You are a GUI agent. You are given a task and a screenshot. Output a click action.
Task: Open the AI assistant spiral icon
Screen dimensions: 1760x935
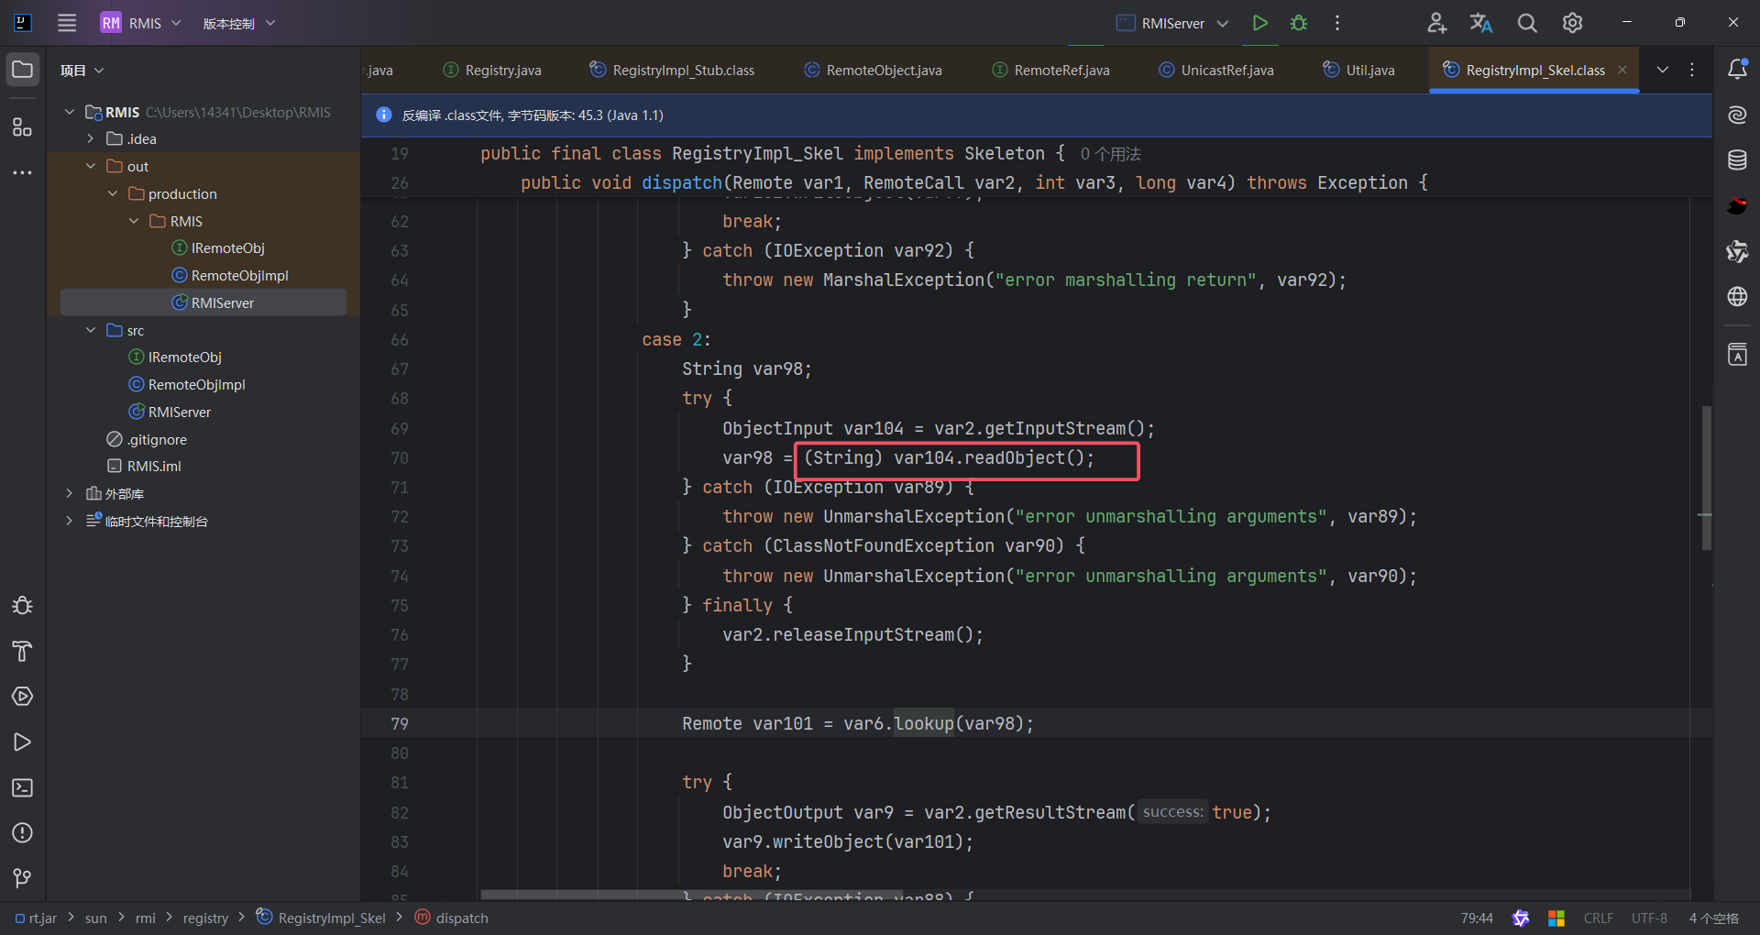click(x=1737, y=115)
